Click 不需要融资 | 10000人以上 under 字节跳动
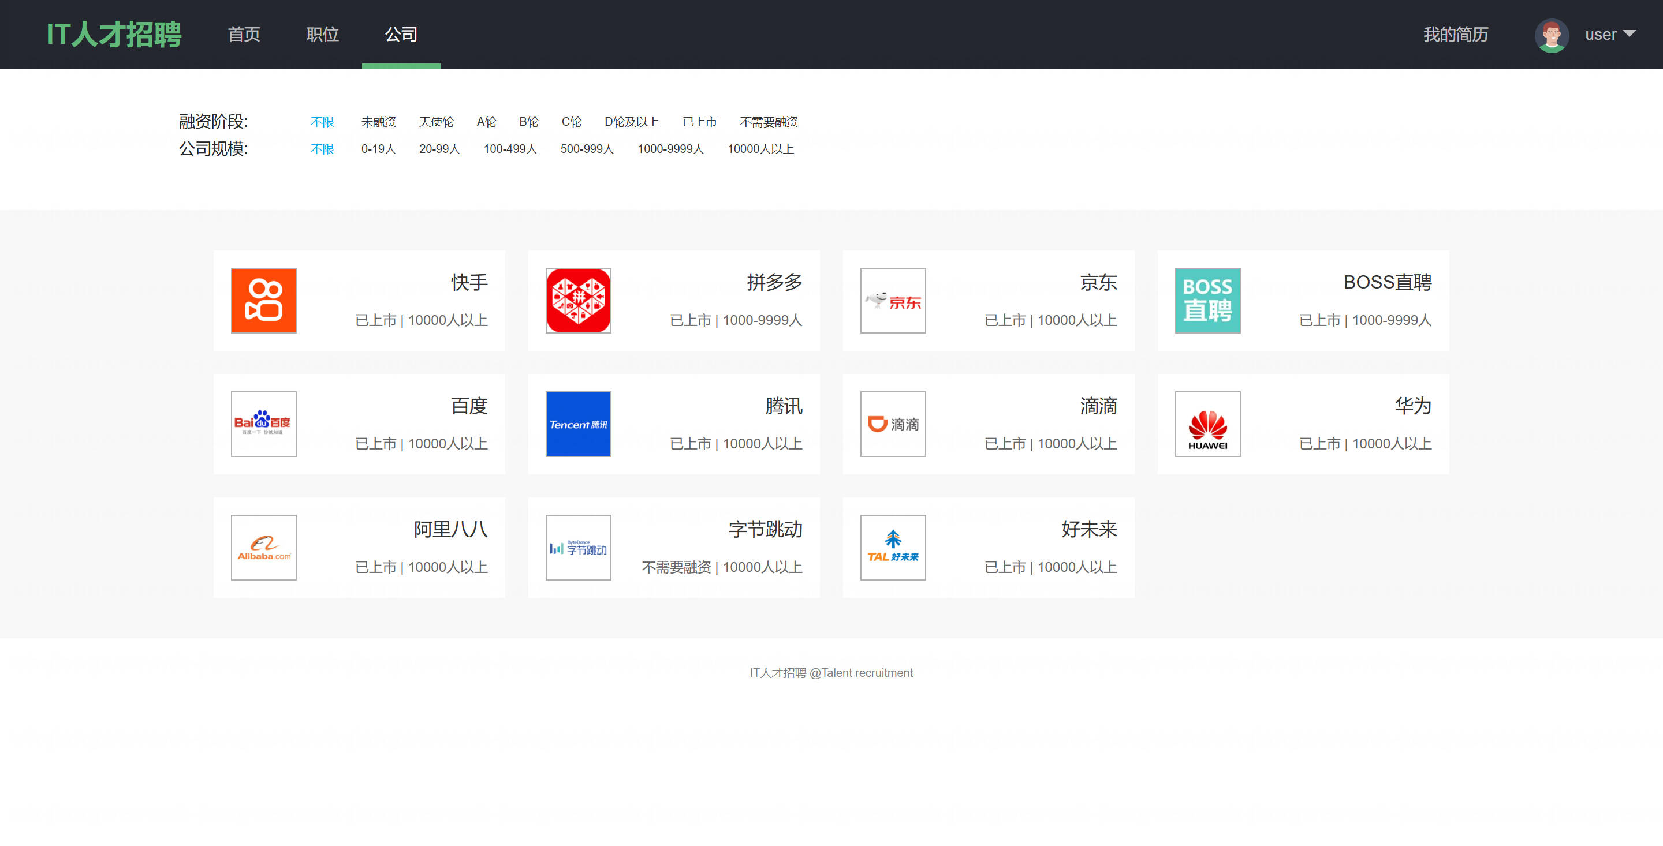The width and height of the screenshot is (1663, 846). [x=722, y=567]
